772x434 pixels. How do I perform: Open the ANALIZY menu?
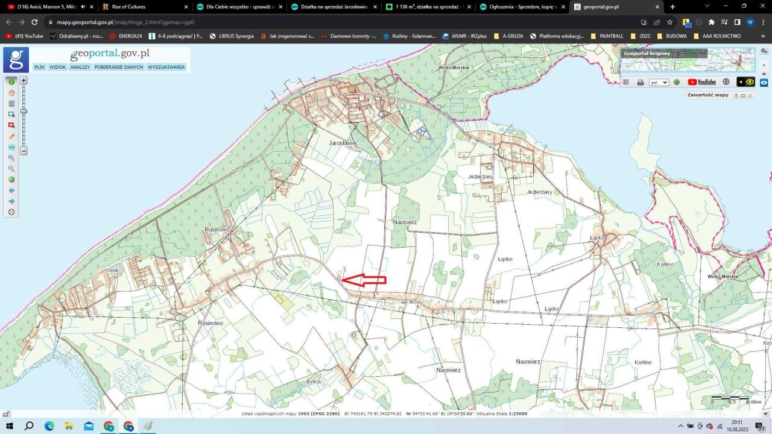pos(80,67)
